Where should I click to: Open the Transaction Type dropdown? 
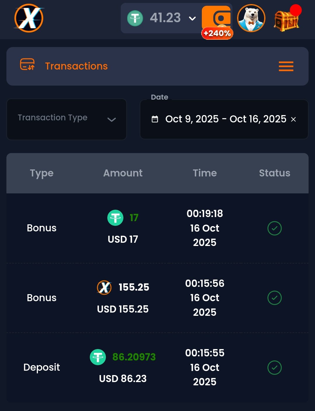66,119
